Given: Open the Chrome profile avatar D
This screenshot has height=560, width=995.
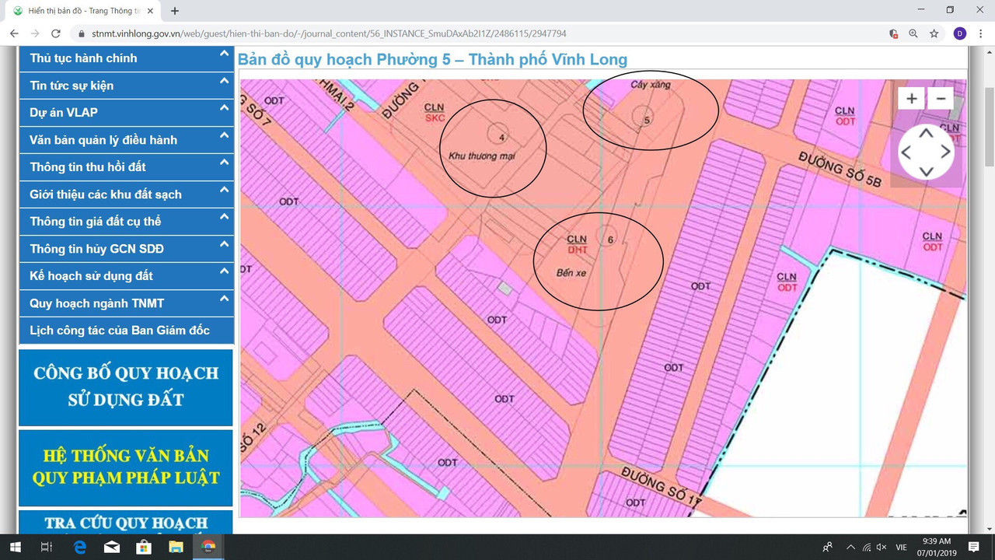Looking at the screenshot, I should 960,33.
